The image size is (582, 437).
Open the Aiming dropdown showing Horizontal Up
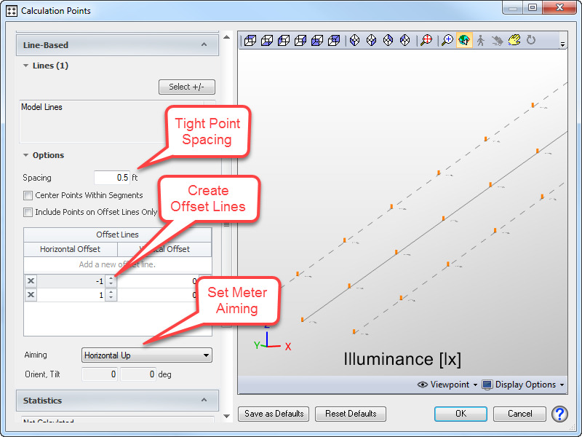tap(147, 355)
